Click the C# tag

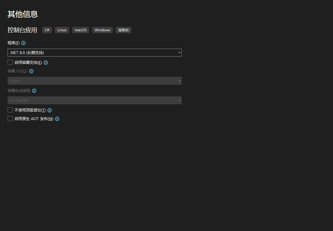tap(47, 30)
